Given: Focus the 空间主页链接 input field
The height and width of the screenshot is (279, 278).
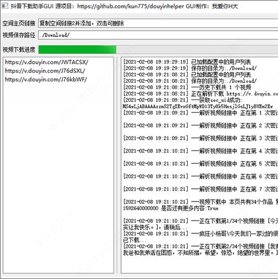Looking at the screenshot, I should pyautogui.click(x=158, y=24).
